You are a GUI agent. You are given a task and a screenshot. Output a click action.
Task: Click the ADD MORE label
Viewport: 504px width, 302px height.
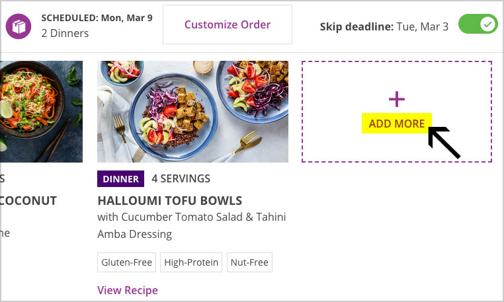pos(397,124)
